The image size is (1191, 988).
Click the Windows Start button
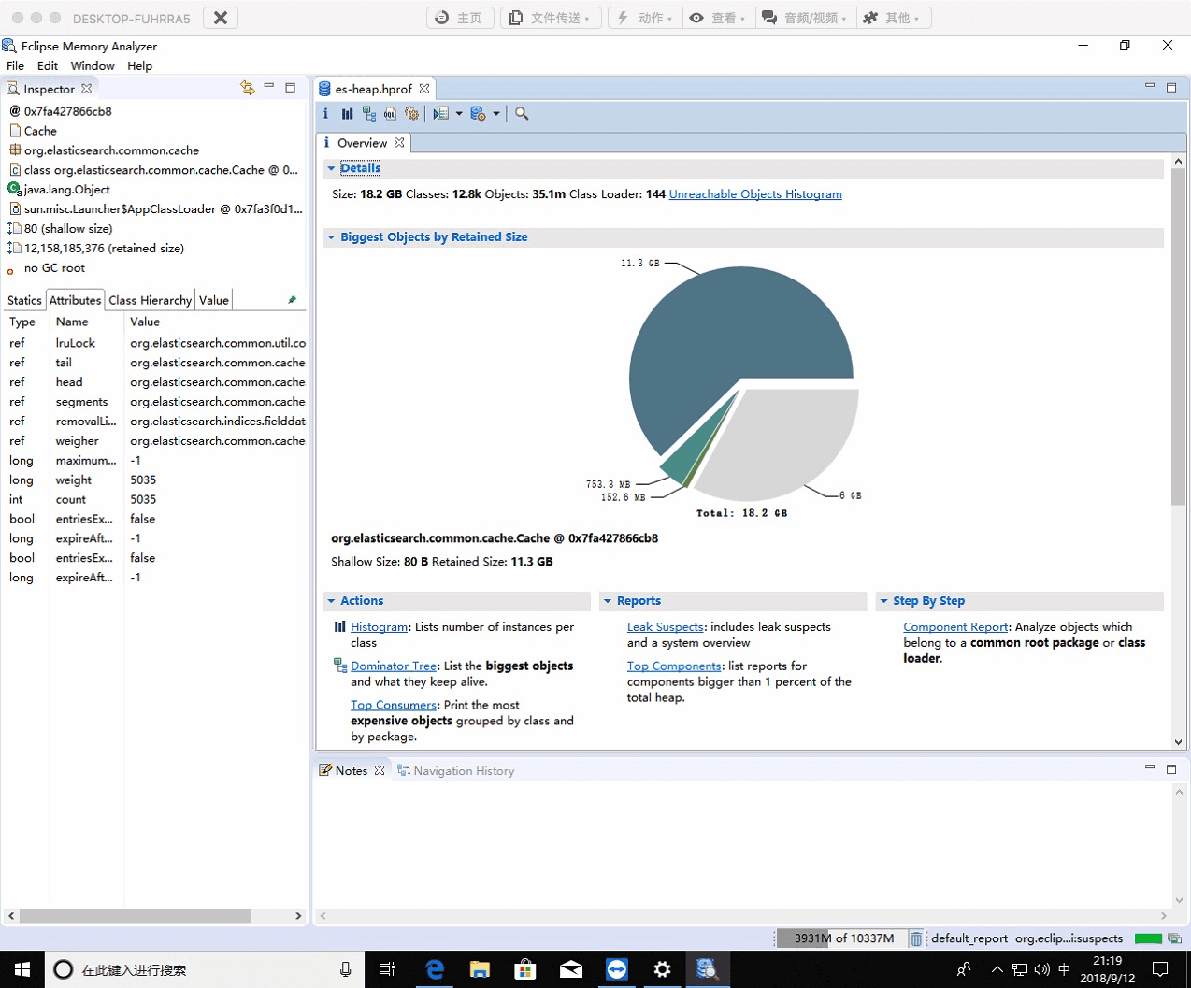(x=22, y=969)
